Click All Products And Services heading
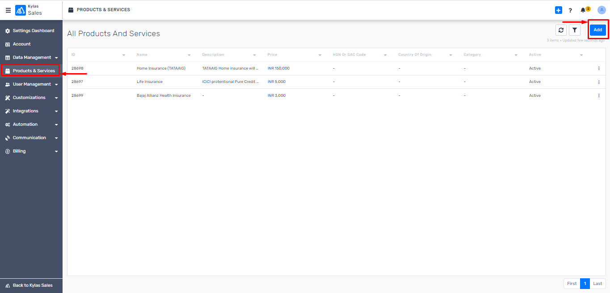 114,33
